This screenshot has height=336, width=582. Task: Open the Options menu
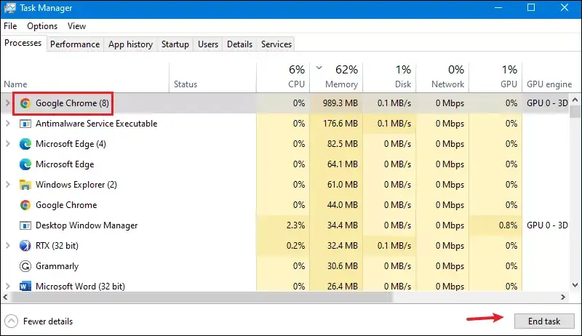[42, 26]
